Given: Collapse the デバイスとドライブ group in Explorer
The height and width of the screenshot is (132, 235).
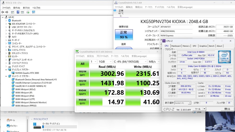Looking at the screenshot, I should click(32, 119).
